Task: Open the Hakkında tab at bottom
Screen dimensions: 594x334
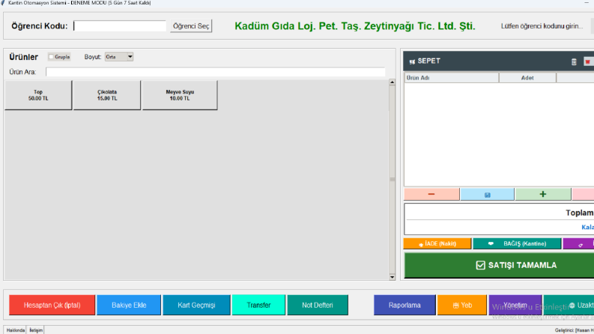Action: tap(16, 330)
